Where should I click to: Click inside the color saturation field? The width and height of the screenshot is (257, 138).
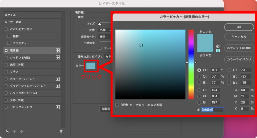click(x=150, y=64)
